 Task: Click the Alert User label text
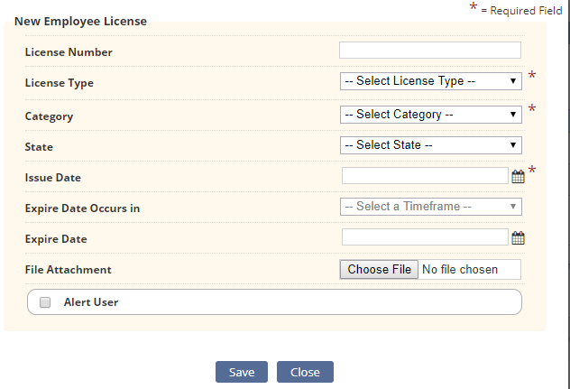pos(91,302)
